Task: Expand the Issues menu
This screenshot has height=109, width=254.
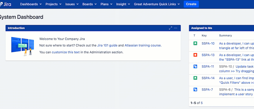Action: pos(72,4)
